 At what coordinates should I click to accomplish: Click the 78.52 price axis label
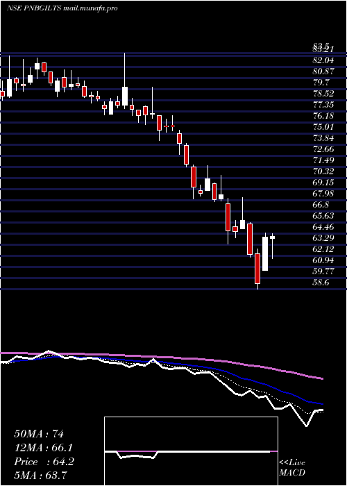pyautogui.click(x=323, y=94)
